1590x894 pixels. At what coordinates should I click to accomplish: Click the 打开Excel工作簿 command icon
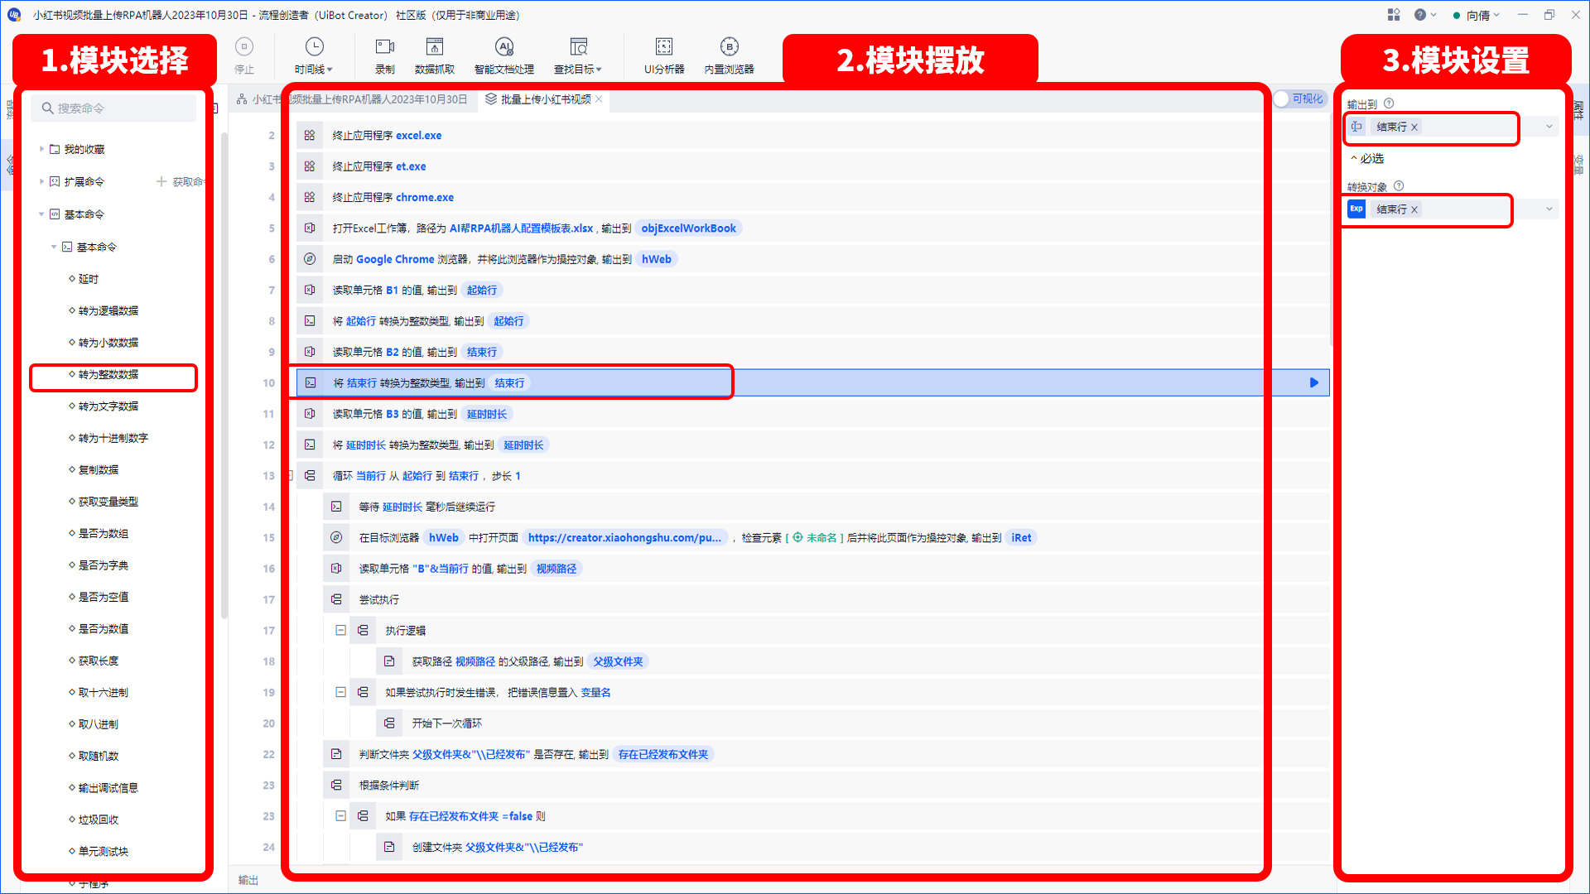[310, 228]
